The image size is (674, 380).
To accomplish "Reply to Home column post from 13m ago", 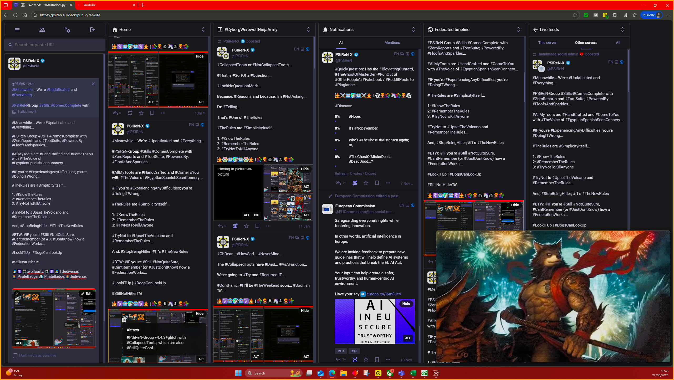I will (x=115, y=113).
